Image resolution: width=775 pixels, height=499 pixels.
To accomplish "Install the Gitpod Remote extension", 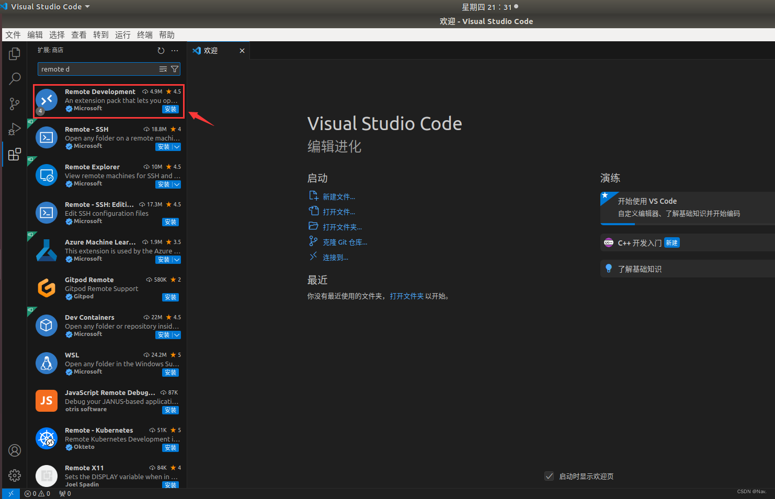I will coord(170,297).
